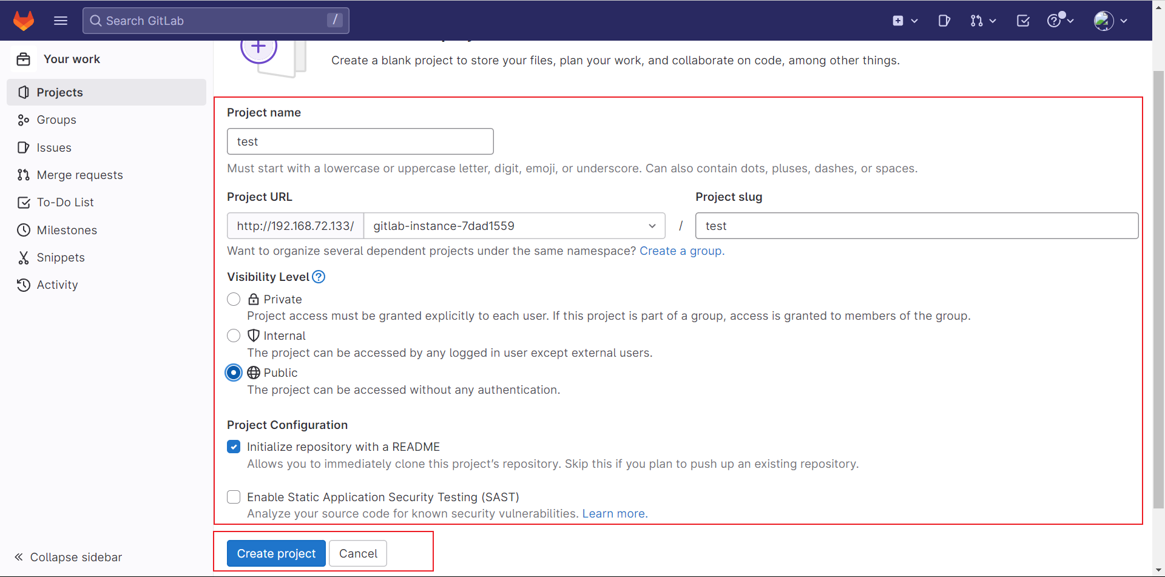This screenshot has height=577, width=1165.
Task: Expand the user profile chevron
Action: (1124, 21)
